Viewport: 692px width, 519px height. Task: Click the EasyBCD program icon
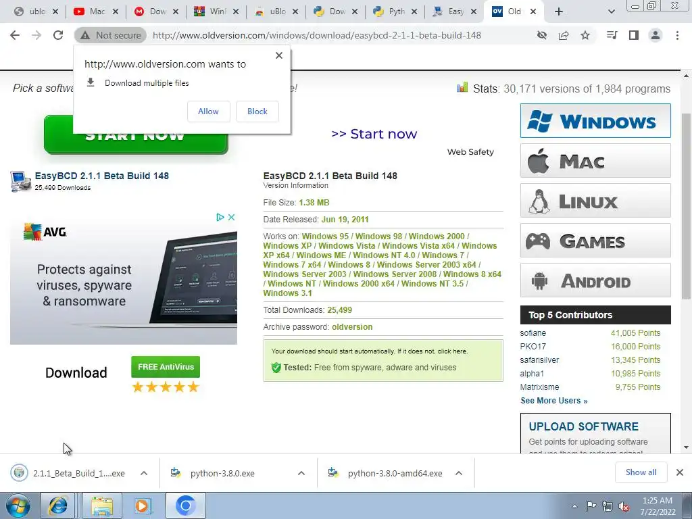(x=21, y=181)
